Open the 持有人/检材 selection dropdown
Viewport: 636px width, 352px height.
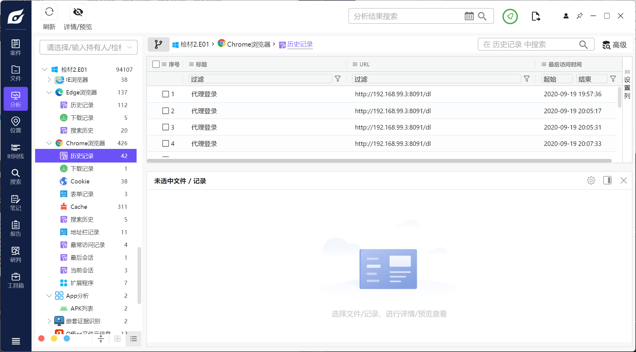88,47
